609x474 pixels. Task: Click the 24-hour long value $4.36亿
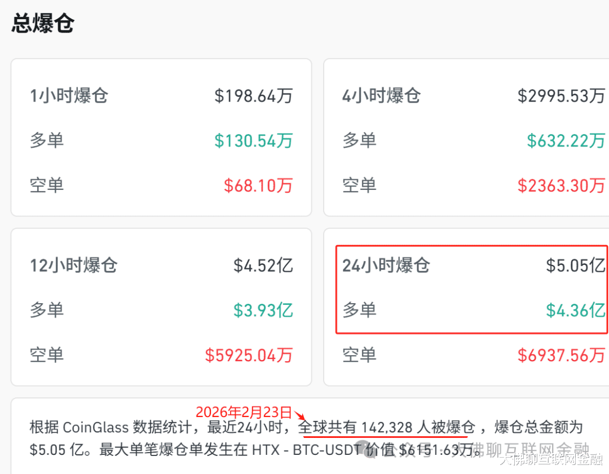[x=575, y=310]
